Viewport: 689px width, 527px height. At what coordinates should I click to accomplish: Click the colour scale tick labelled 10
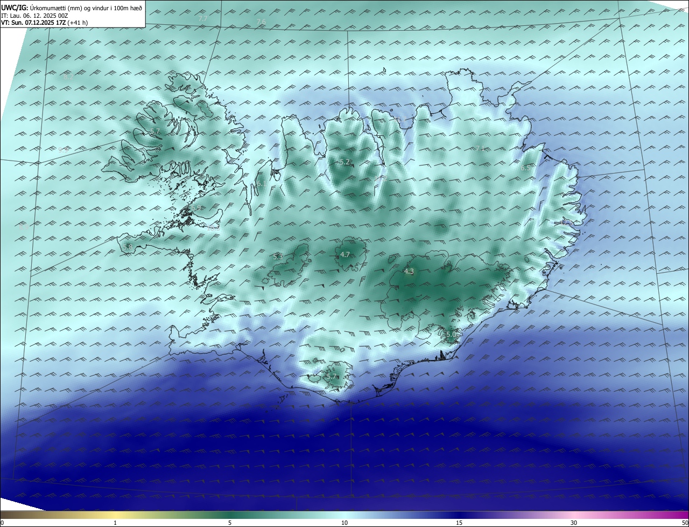pyautogui.click(x=344, y=523)
